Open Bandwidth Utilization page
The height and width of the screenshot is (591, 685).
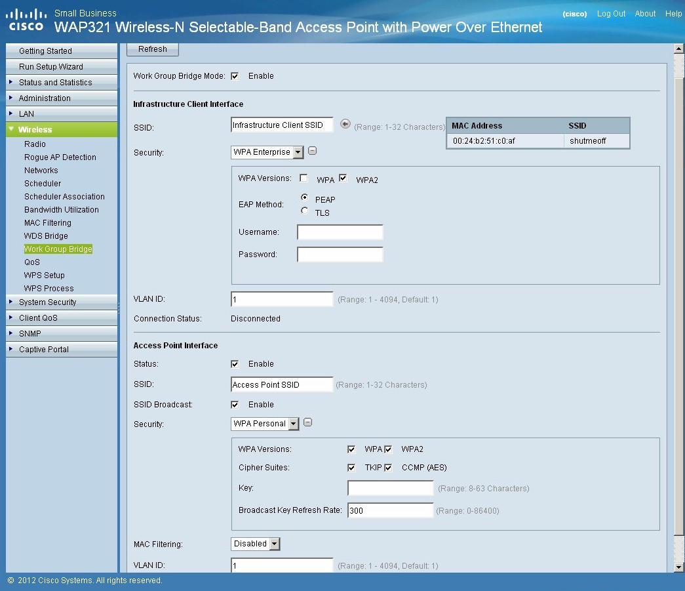pyautogui.click(x=62, y=210)
